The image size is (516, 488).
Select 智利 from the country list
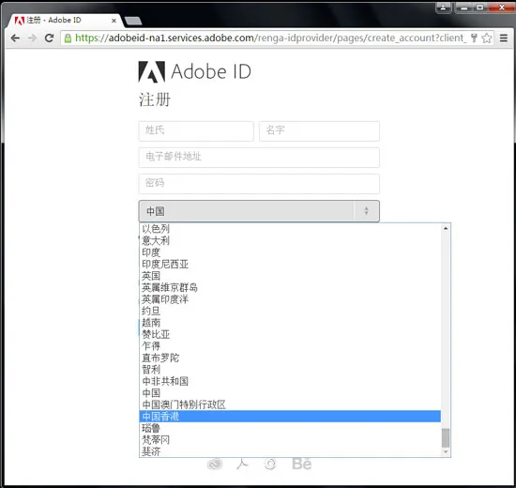[x=290, y=370]
